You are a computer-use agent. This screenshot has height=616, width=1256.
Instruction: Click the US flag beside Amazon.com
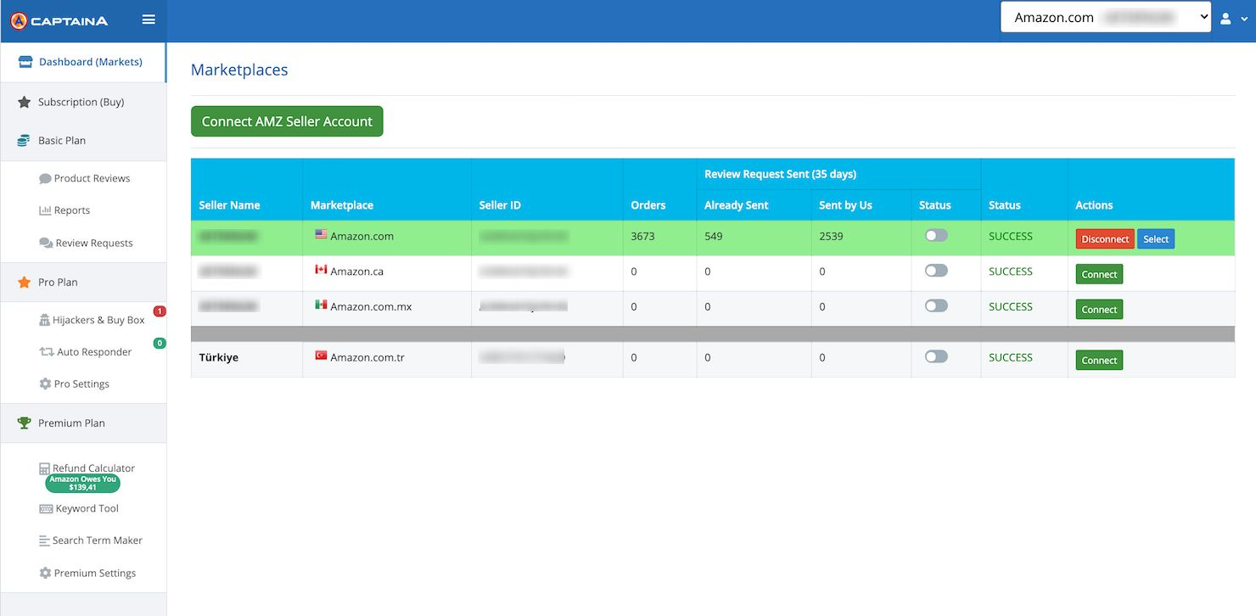321,234
